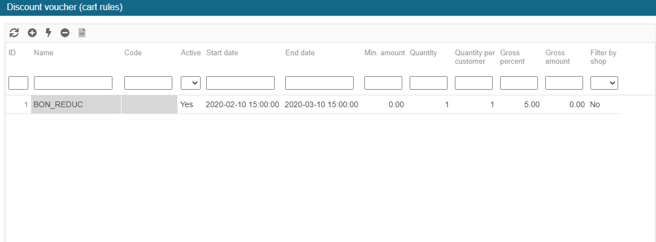Click the Gross percent column header
Screen dimensions: 656x242
[512, 57]
